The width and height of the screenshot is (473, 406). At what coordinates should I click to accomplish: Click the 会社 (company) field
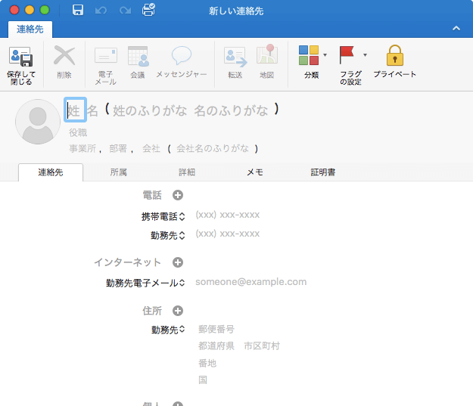tap(151, 148)
